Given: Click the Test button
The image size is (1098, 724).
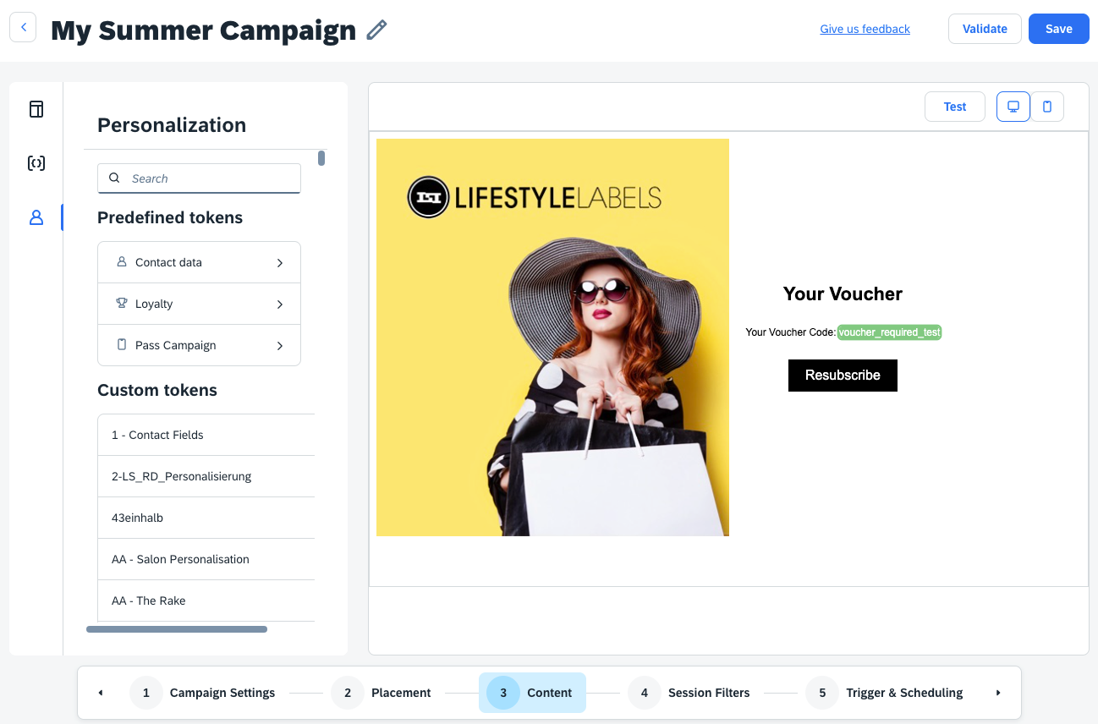Looking at the screenshot, I should [955, 107].
